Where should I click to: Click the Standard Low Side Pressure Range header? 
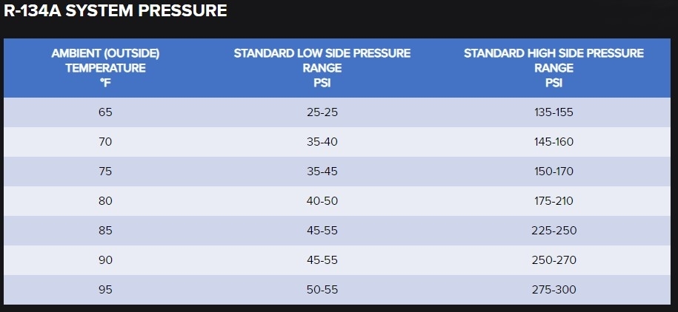coord(322,68)
